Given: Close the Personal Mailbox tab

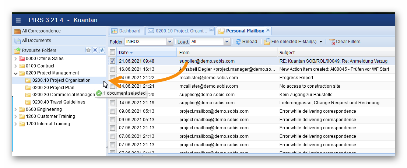Looking at the screenshot, I should click(x=268, y=30).
